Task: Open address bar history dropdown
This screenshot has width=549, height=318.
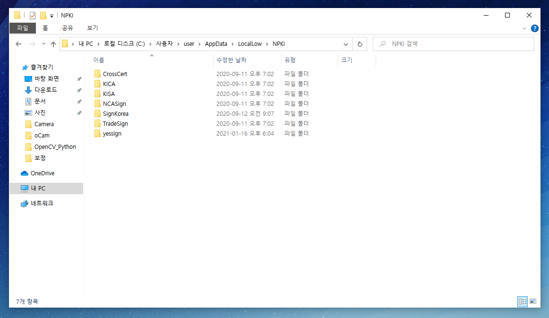Action: point(345,44)
